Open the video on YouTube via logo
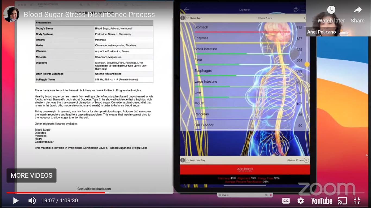 tap(322, 201)
